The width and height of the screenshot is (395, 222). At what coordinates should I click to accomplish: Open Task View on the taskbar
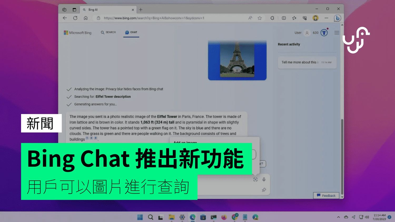pyautogui.click(x=161, y=217)
